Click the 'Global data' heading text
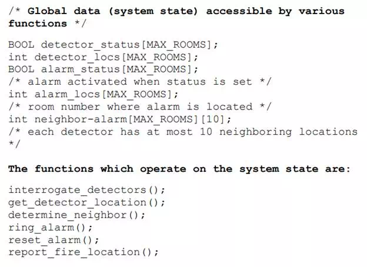The image size is (367, 267). (64, 11)
